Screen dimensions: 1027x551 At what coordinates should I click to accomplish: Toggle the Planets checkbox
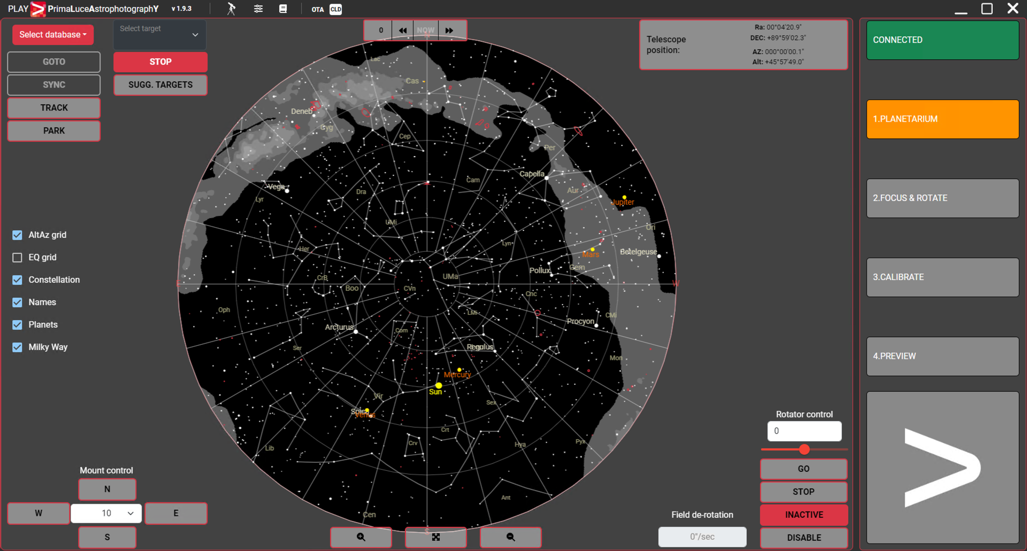17,325
